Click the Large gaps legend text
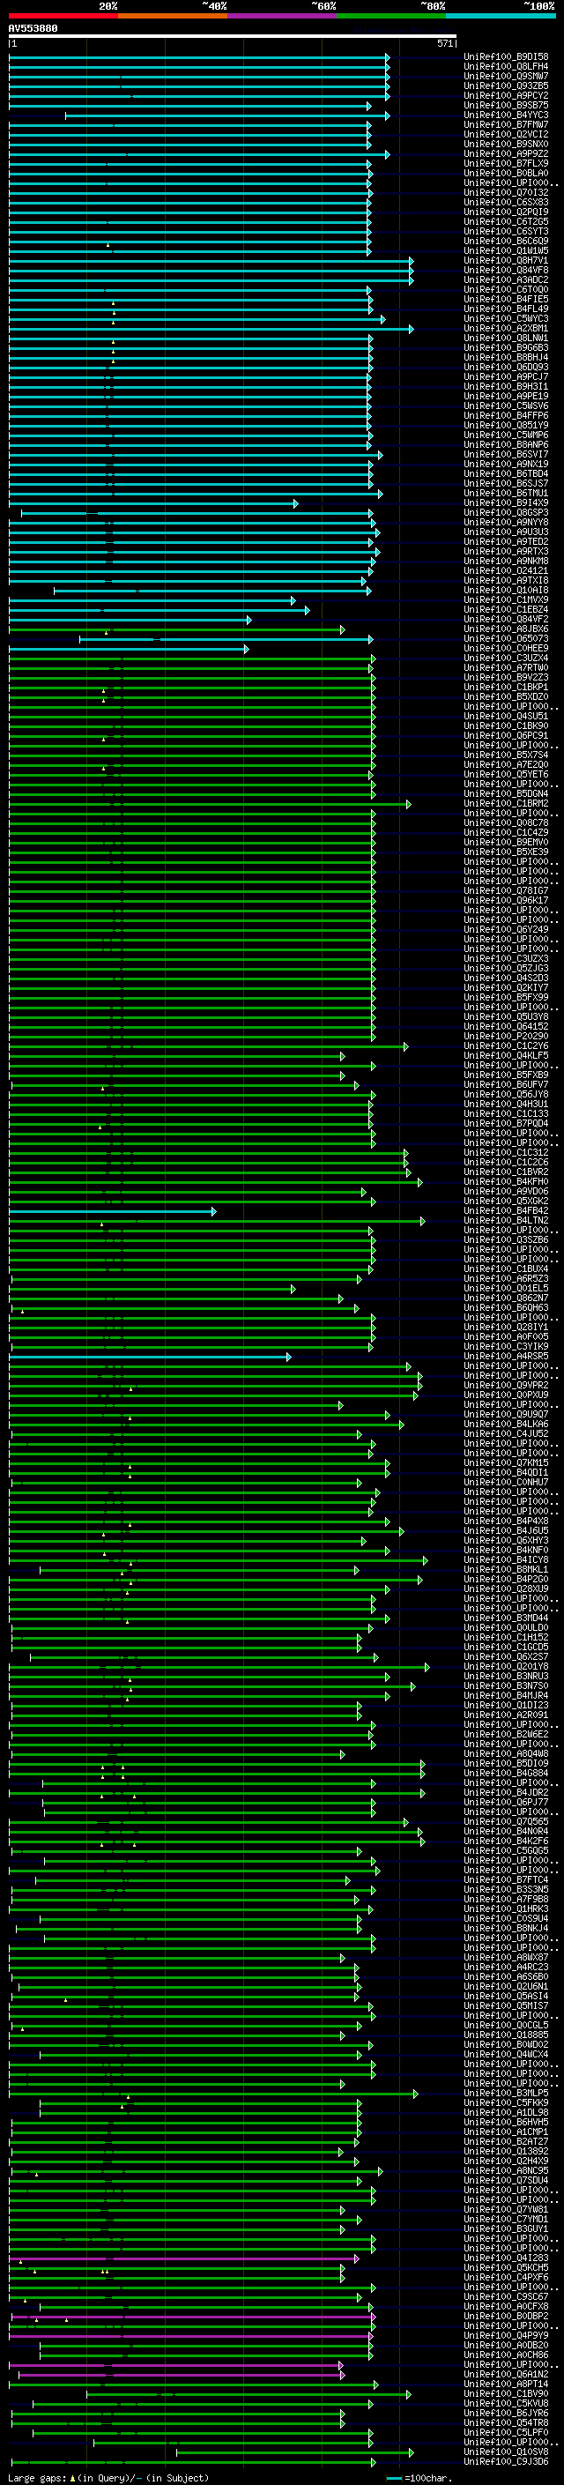Screen dimensions: 564x2485 (x=108, y=2477)
